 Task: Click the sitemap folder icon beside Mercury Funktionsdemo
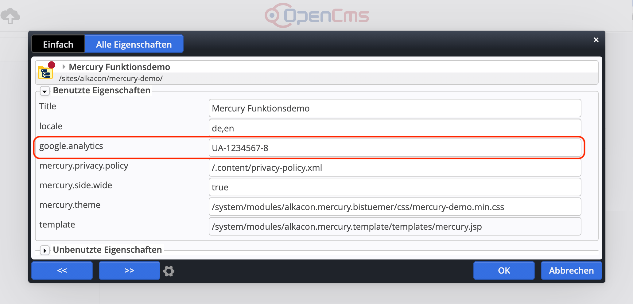(45, 73)
